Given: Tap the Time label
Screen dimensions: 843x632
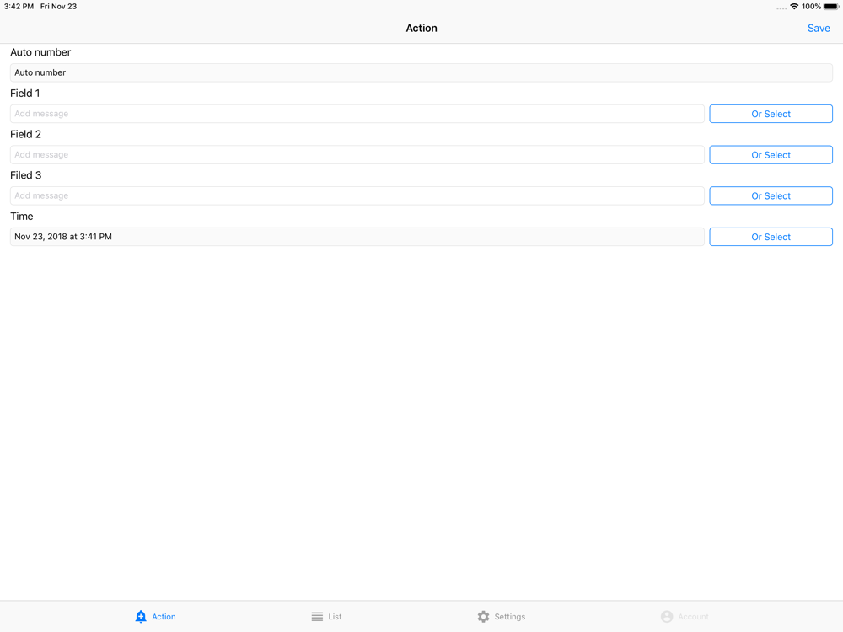Looking at the screenshot, I should point(22,217).
